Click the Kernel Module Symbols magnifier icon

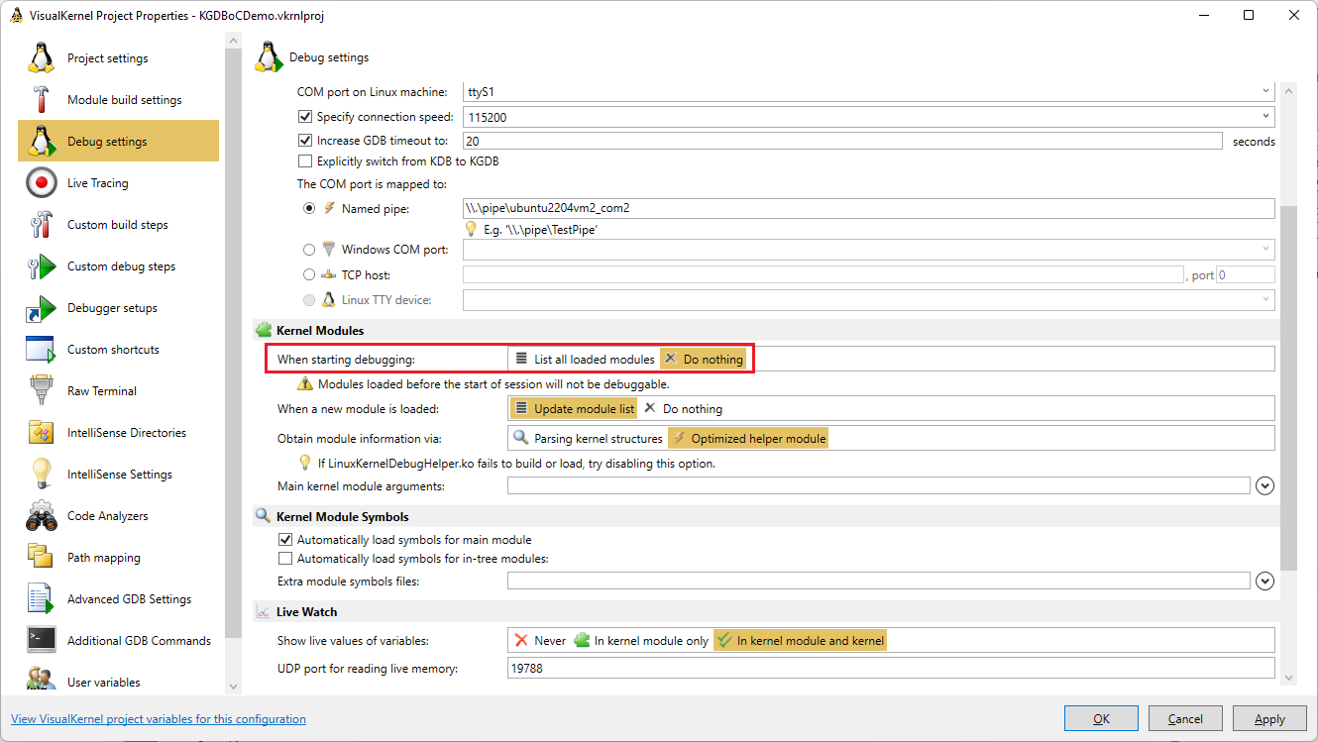coord(264,516)
